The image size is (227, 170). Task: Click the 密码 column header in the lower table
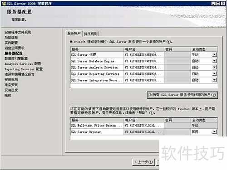pyautogui.click(x=178, y=120)
